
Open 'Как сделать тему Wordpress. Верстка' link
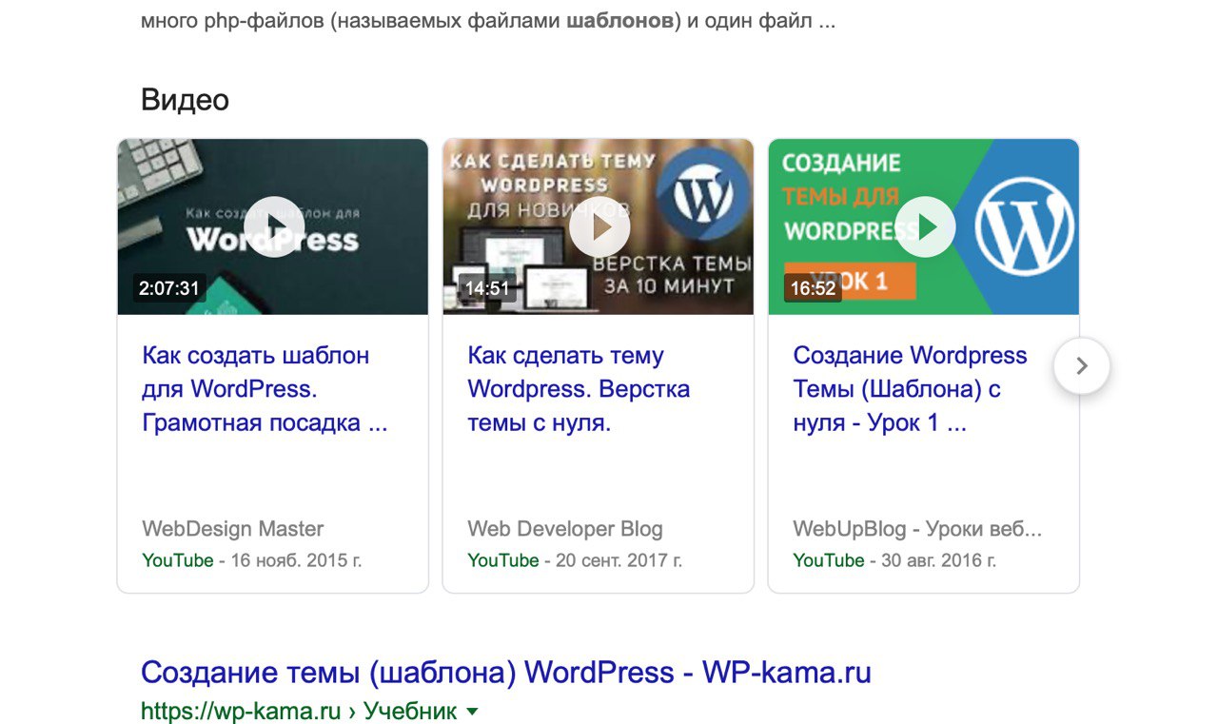[579, 389]
